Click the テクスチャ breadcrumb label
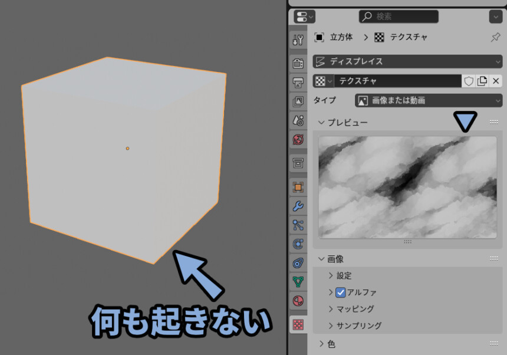This screenshot has width=507, height=355. pos(409,37)
